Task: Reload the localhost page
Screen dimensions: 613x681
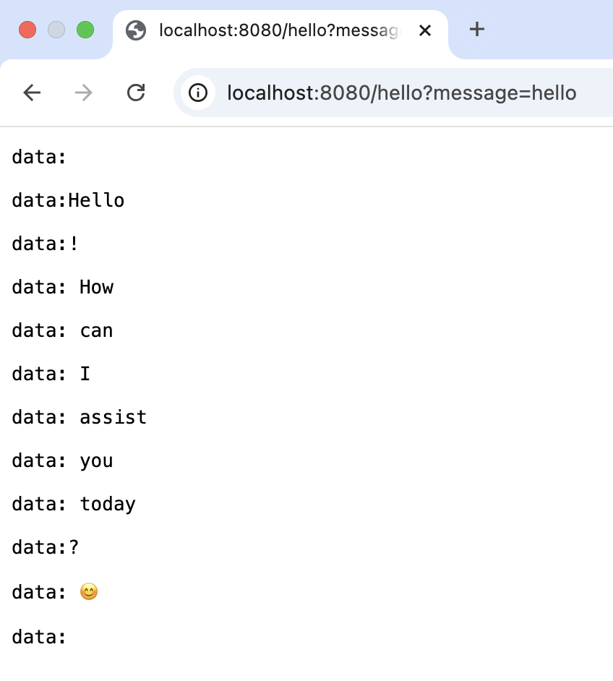Action: point(136,93)
